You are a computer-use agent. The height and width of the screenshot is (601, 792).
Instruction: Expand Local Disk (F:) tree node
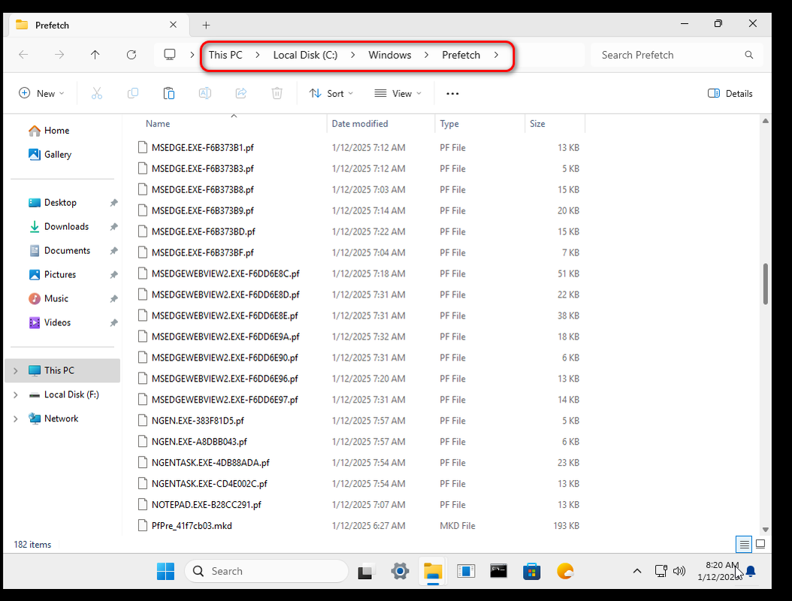coord(15,395)
